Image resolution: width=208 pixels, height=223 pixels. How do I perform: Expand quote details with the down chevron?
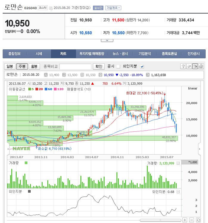pyautogui.click(x=107, y=40)
